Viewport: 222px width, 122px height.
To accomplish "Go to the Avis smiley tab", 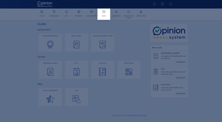I will point(66,14).
